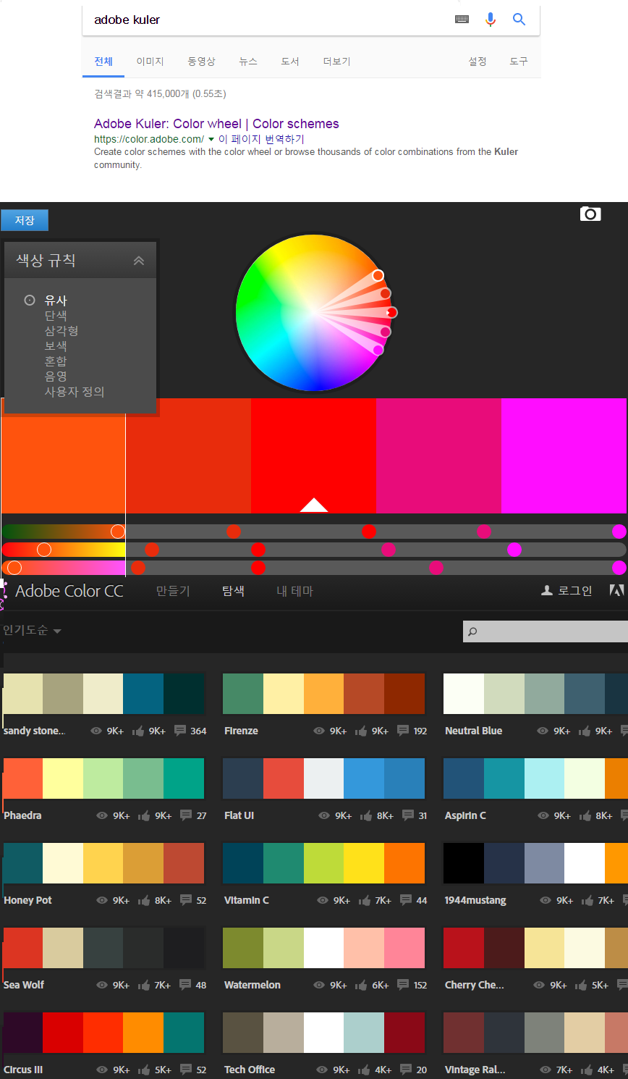Click the likes thumb icon for Phaedra
Viewport: 628px width, 1079px height.
pos(144,815)
